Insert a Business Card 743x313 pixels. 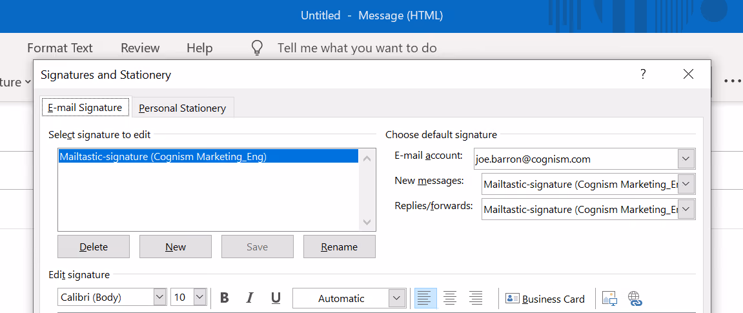click(x=545, y=299)
